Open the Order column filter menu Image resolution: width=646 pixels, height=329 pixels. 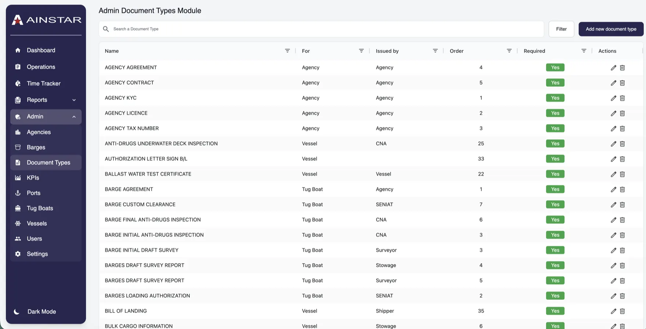[x=509, y=51]
